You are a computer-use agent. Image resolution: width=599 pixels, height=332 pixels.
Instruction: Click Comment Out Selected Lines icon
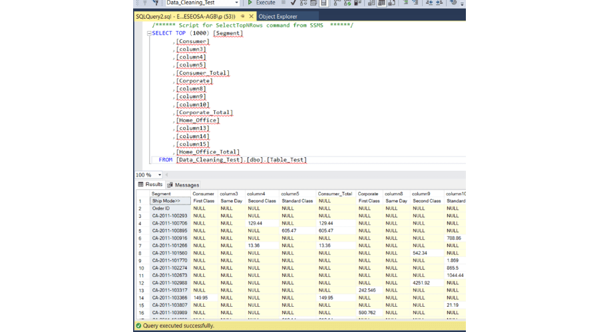point(406,2)
